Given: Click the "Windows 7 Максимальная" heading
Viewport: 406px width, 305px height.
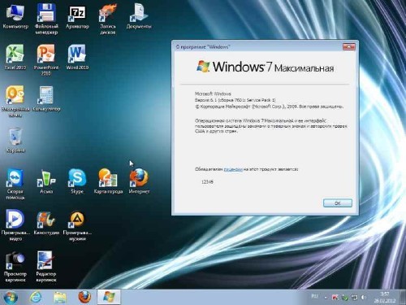Looking at the screenshot, I should [x=266, y=67].
